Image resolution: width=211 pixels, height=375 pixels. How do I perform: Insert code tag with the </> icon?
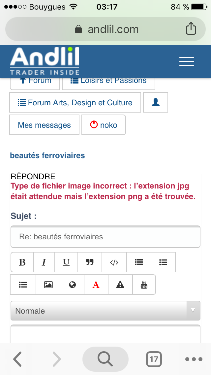pyautogui.click(x=114, y=262)
